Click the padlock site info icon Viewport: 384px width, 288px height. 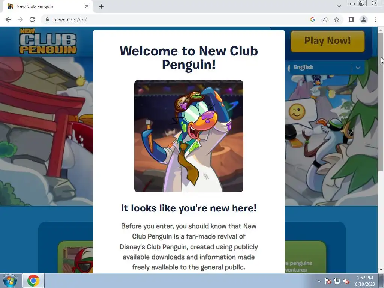(x=47, y=19)
